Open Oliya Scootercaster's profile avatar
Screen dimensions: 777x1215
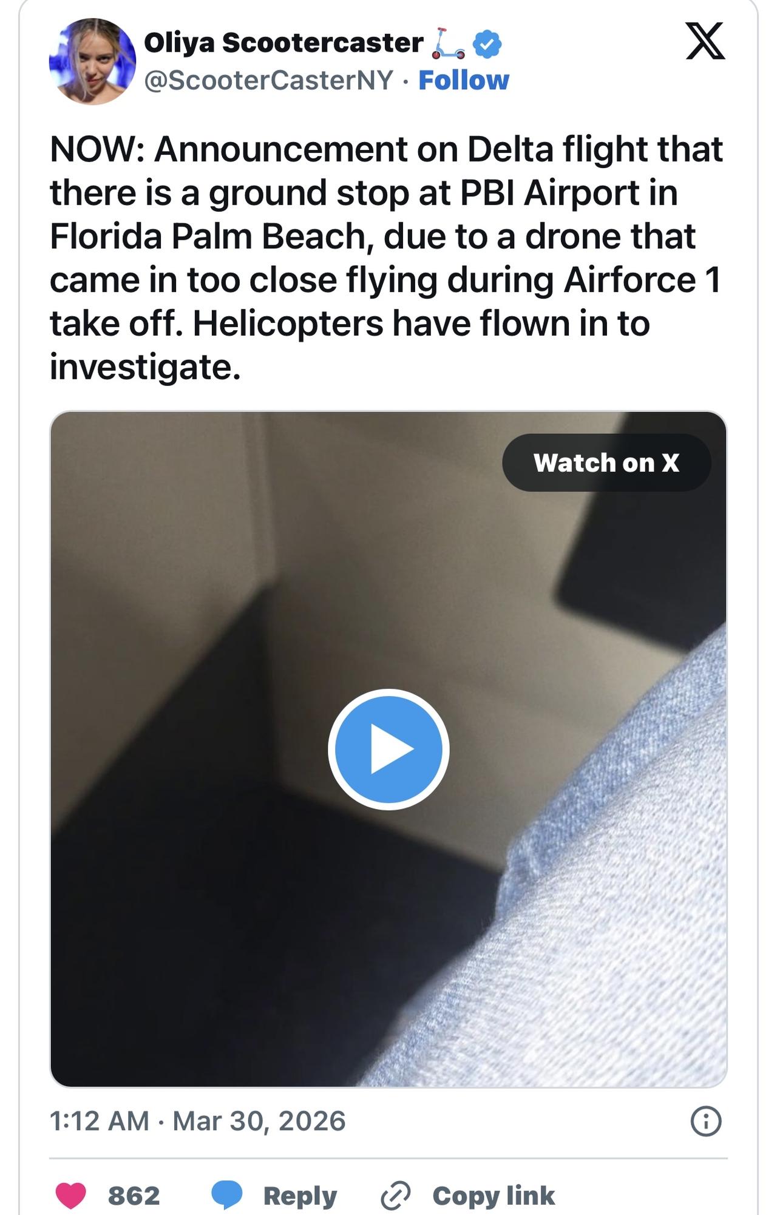(92, 61)
